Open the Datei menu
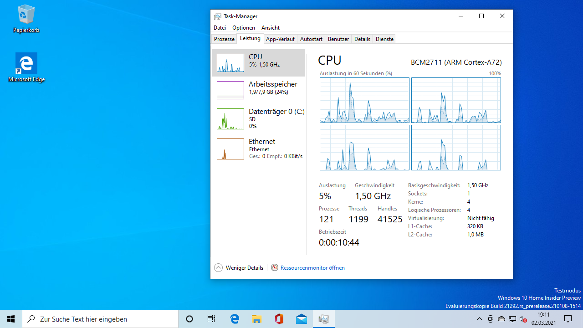Image resolution: width=583 pixels, height=328 pixels. tap(220, 28)
